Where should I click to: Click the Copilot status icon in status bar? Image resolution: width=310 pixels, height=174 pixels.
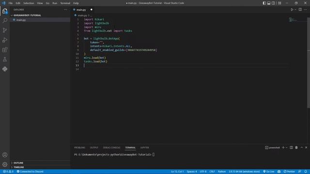click(x=279, y=172)
